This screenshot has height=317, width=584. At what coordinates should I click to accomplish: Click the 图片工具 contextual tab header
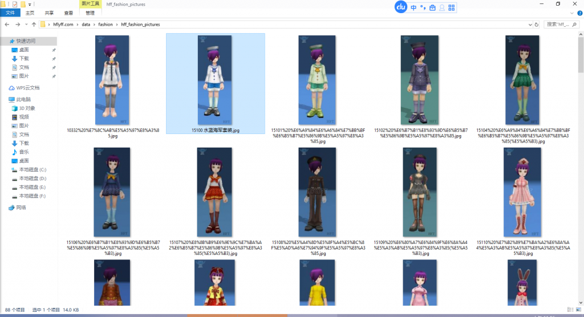pos(90,4)
